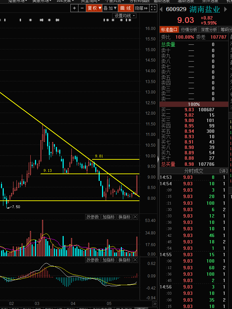Click 隐藏 to hide the side panel
Viewport: 232px width, 309px height.
pos(141,8)
